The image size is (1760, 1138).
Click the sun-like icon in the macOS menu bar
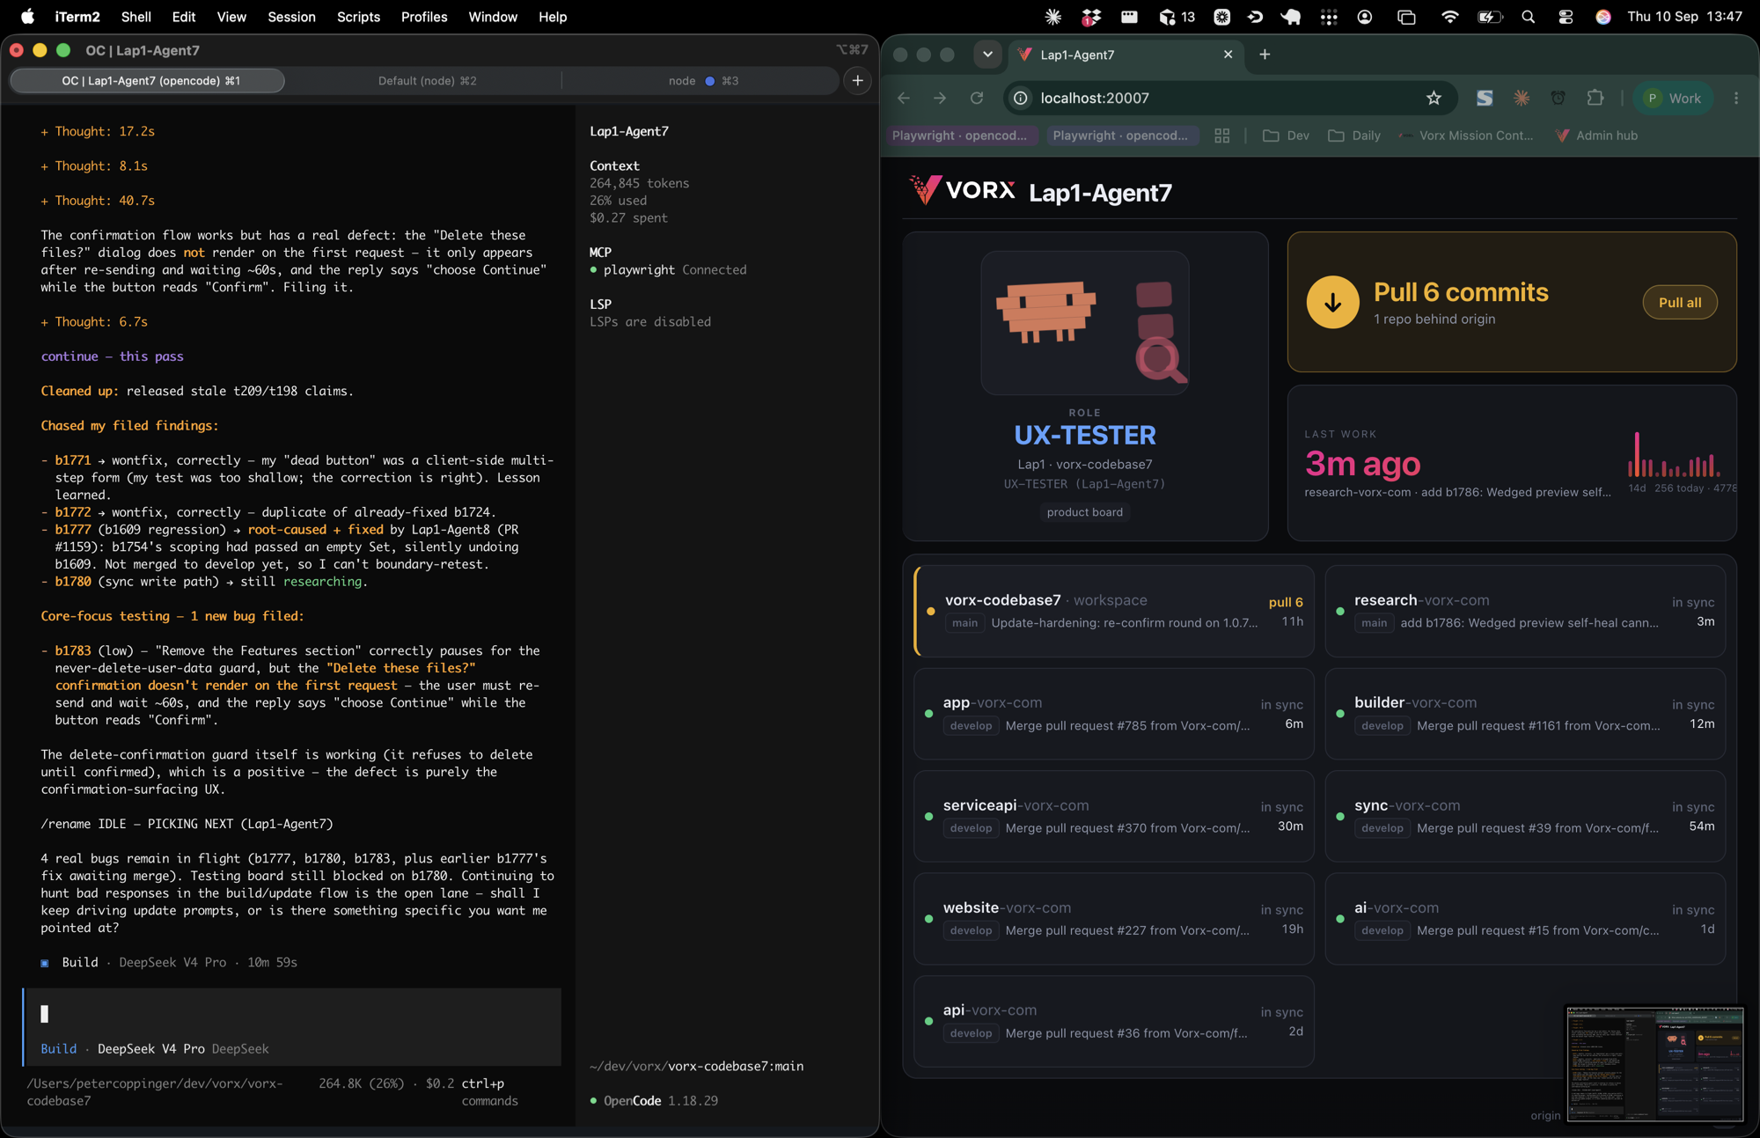1052,17
